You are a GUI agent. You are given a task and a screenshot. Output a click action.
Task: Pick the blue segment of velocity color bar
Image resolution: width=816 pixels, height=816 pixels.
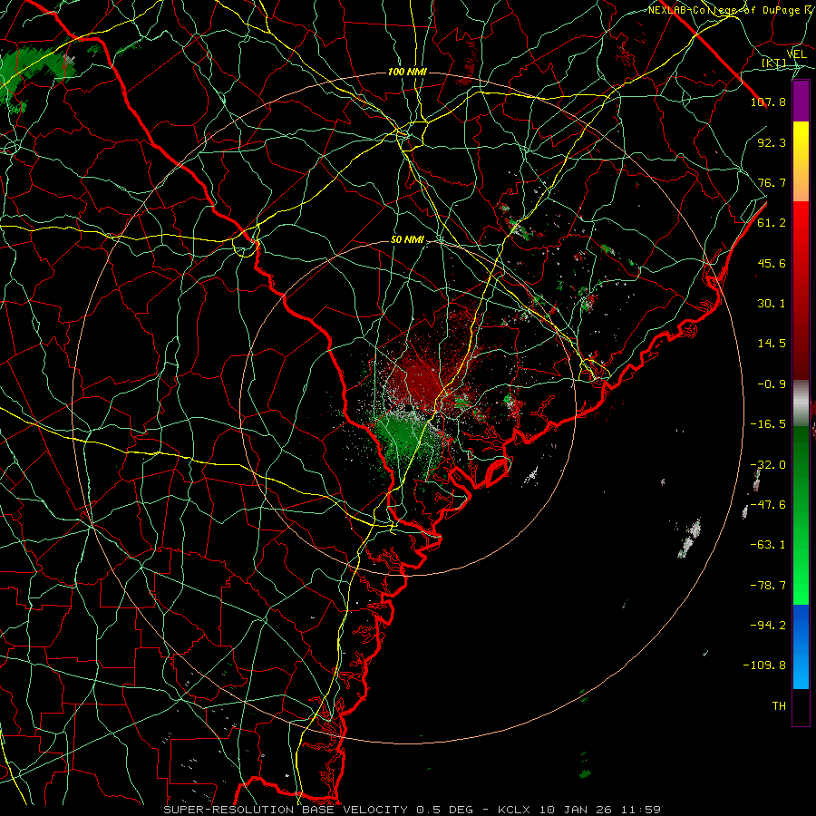[801, 646]
